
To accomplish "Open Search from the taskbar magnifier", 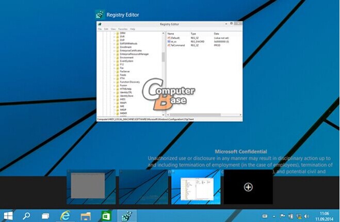I will click(x=26, y=216).
